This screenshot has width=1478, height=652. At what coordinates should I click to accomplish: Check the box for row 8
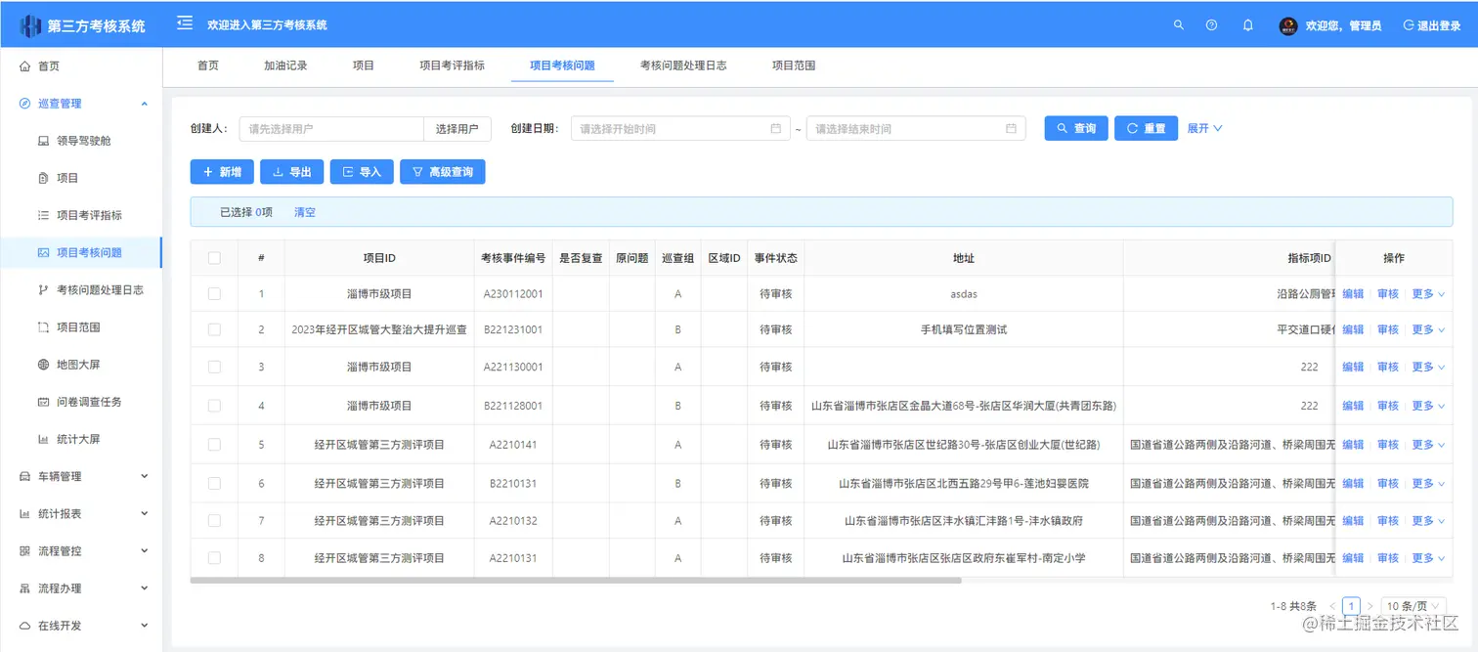pyautogui.click(x=214, y=557)
